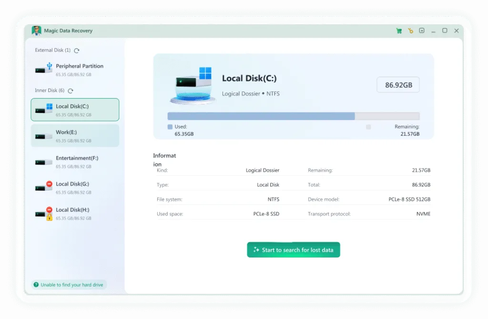Click the 'External Disk (1)' section header
This screenshot has width=488, height=319.
tap(52, 50)
